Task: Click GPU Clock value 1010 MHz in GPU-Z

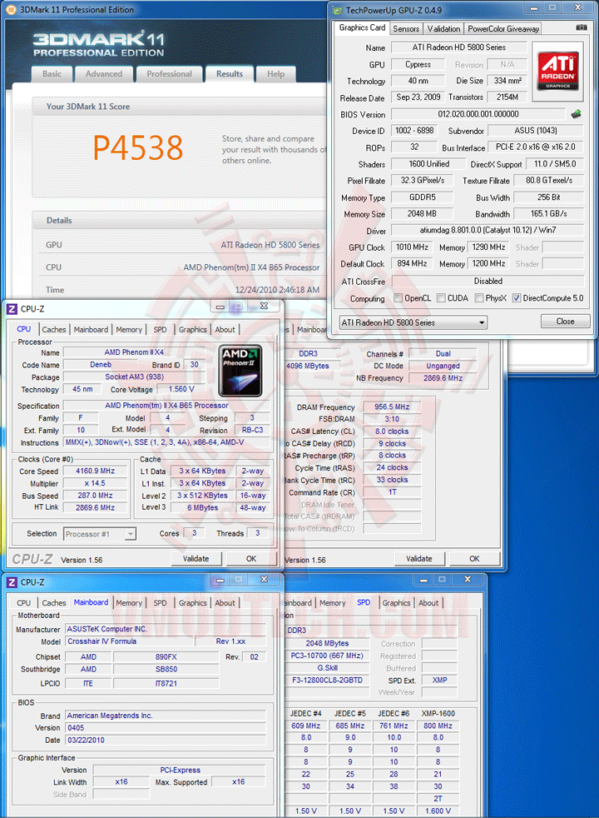Action: click(412, 247)
